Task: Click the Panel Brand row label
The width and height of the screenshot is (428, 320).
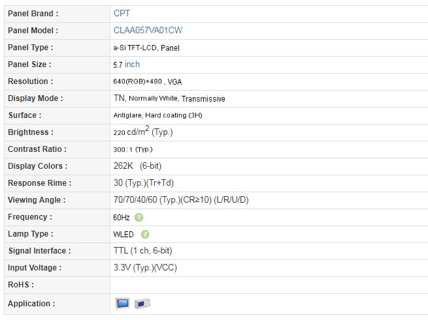Action: (x=33, y=13)
